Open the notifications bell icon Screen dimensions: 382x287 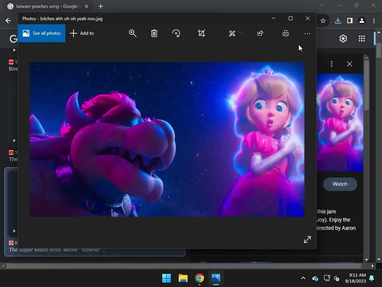pos(372,278)
